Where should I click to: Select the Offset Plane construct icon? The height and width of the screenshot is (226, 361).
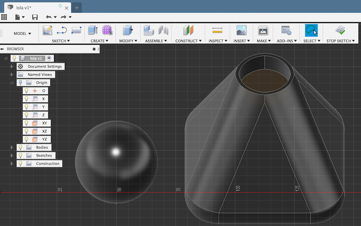coord(188,30)
